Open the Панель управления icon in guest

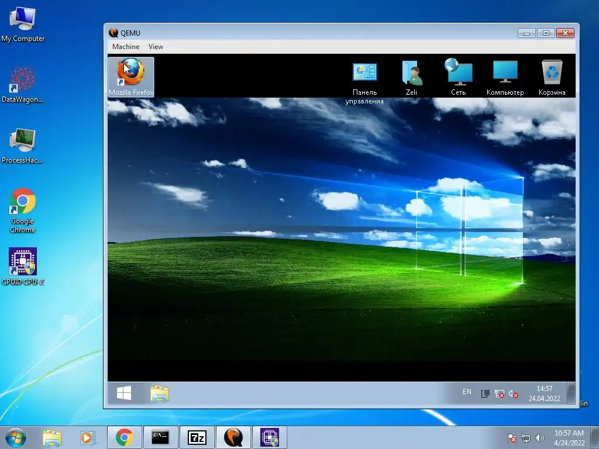(x=364, y=83)
